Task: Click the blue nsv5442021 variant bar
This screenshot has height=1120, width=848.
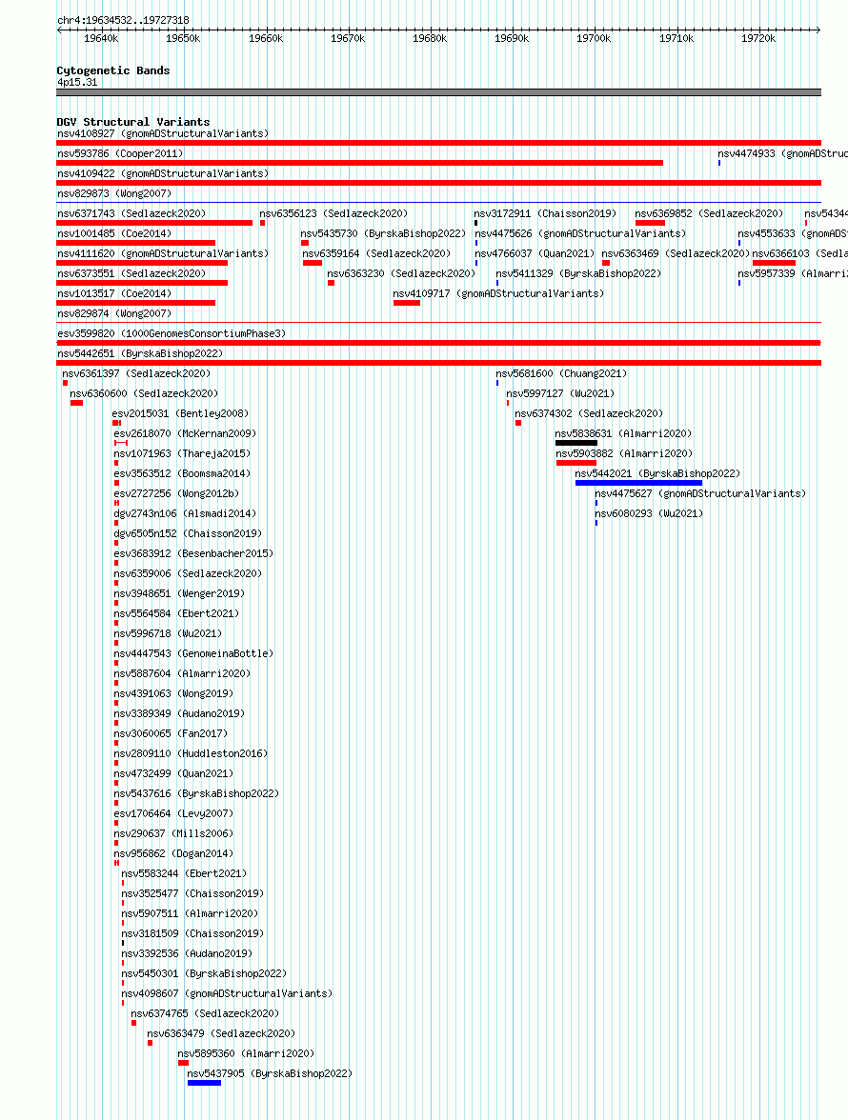Action: [638, 483]
